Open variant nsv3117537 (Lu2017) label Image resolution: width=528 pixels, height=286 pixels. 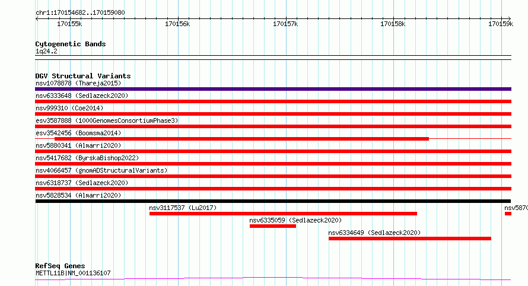183,208
